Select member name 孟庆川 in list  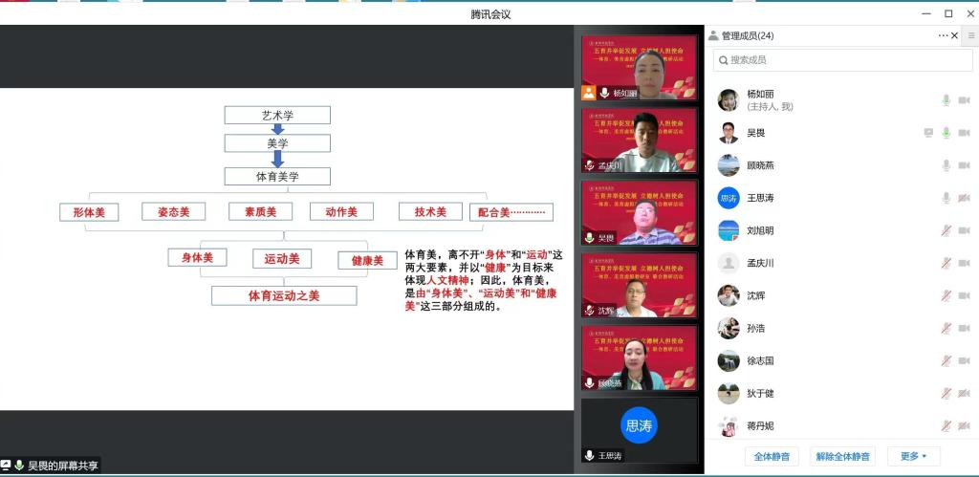coord(760,263)
